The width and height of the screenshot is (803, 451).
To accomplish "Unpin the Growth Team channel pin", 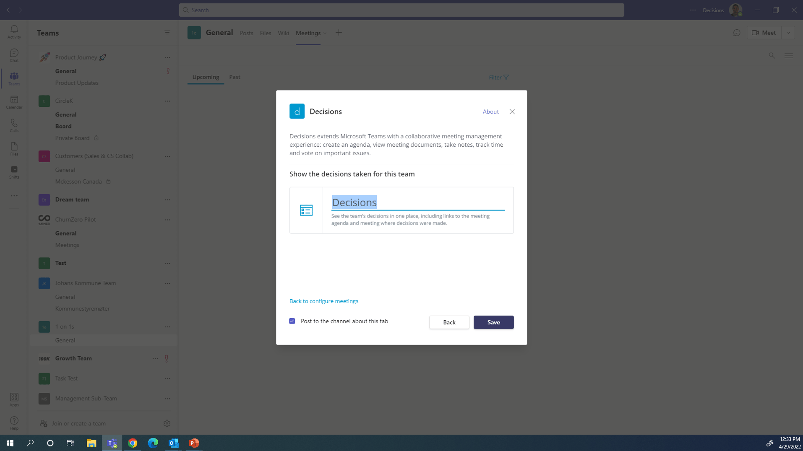I will [x=167, y=358].
